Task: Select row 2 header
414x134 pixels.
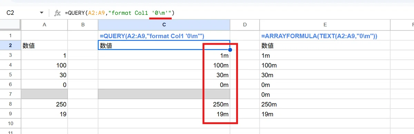Action: tap(10, 45)
